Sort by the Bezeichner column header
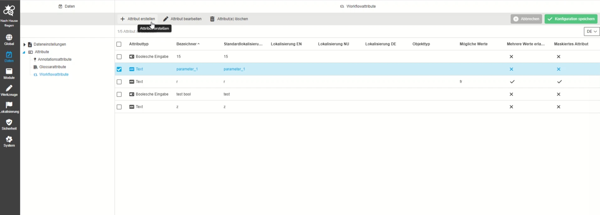600x215 pixels. pos(186,44)
